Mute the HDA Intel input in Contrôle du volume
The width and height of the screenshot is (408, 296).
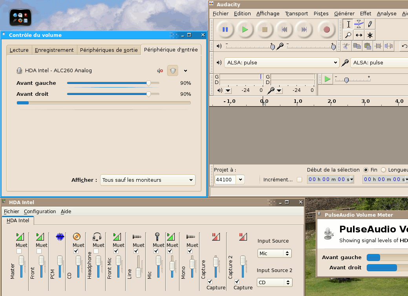pos(160,71)
